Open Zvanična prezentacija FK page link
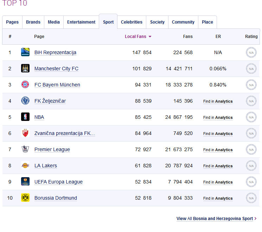Screen dimensions: 262x232 click(x=65, y=134)
